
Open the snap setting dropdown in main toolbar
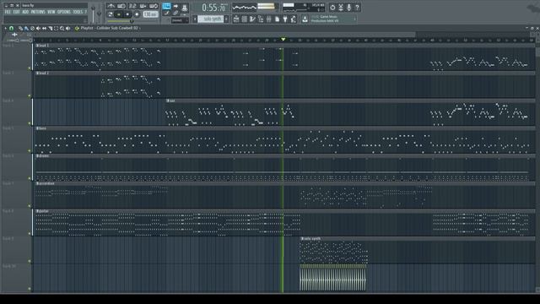(x=180, y=20)
